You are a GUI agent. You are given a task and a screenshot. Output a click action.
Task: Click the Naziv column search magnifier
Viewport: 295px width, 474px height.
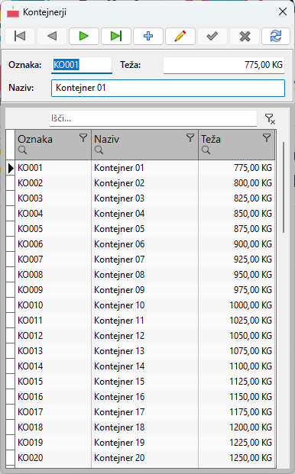pos(99,150)
